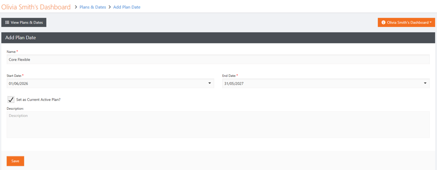The width and height of the screenshot is (437, 170).
Task: Go to Olivia Smith's Dashboard title link
Action: pos(36,7)
